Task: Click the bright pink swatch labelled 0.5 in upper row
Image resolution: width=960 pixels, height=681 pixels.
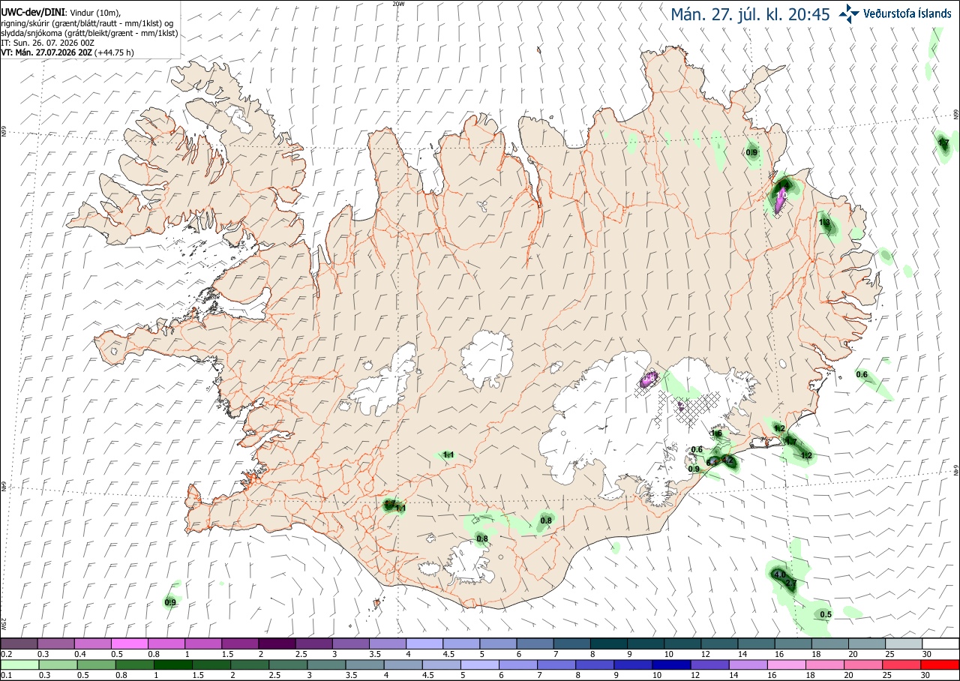Action: pos(129,643)
